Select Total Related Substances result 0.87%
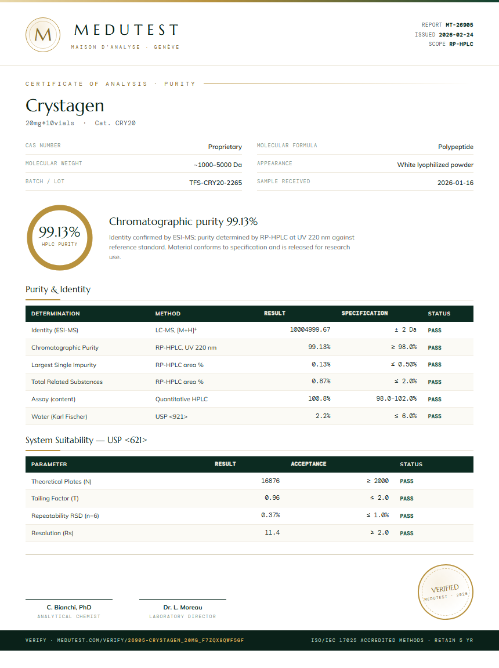The height and width of the screenshot is (668, 499). click(x=321, y=381)
